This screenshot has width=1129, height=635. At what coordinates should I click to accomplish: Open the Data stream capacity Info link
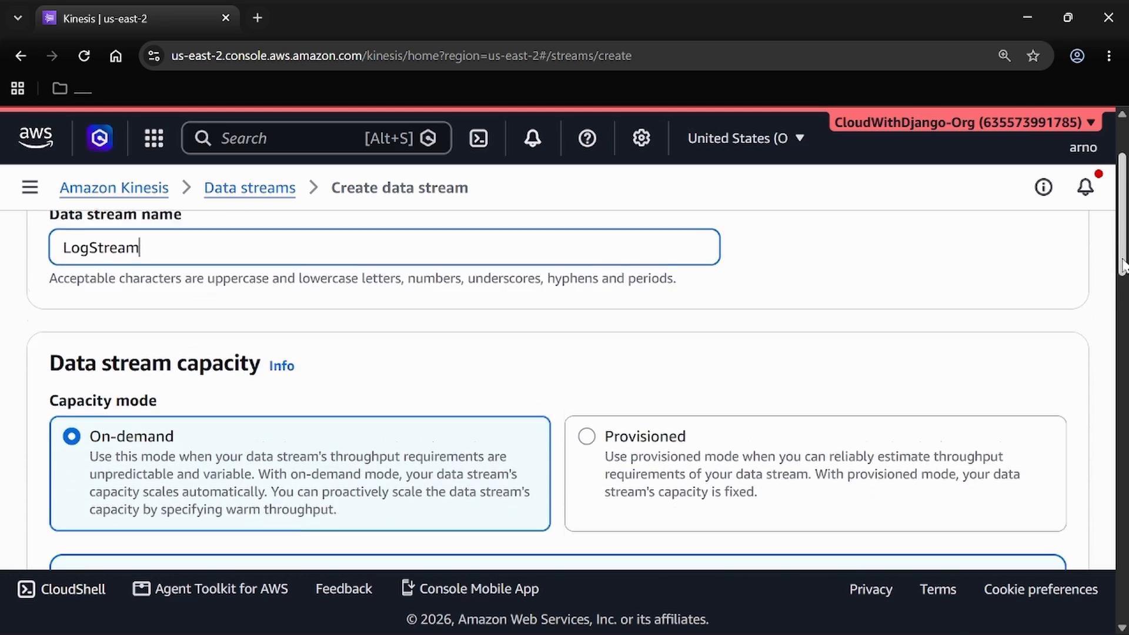click(x=282, y=366)
